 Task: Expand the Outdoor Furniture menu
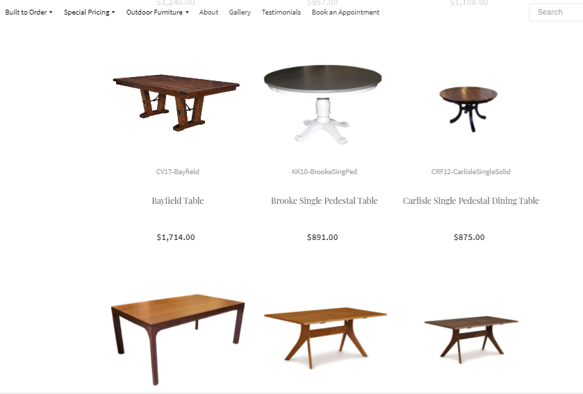(157, 12)
